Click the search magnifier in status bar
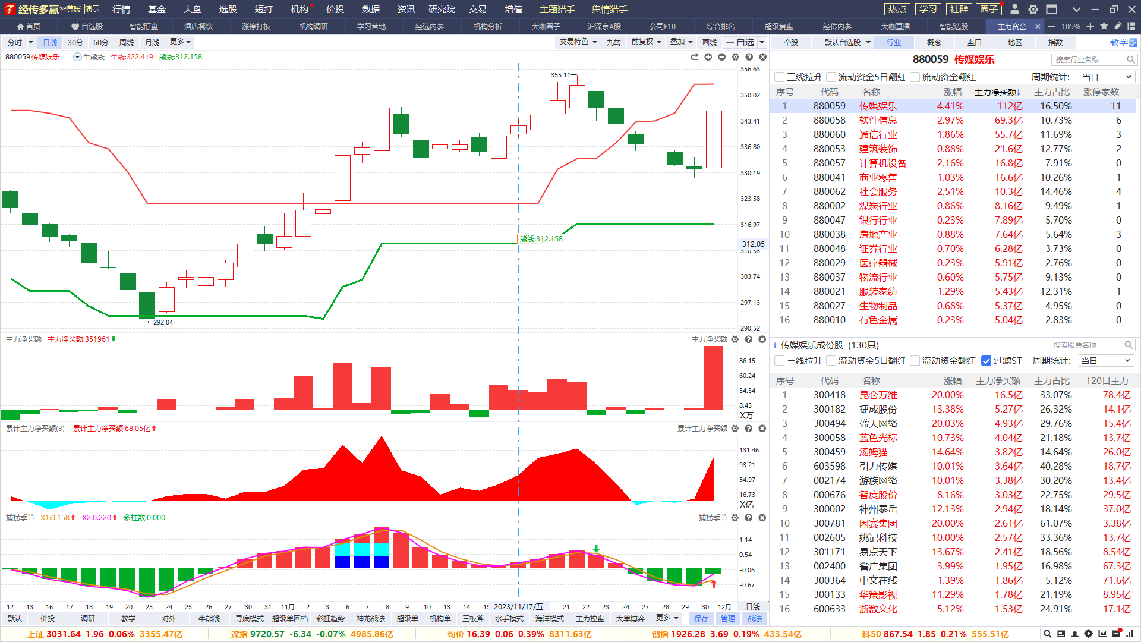Image resolution: width=1141 pixels, height=642 pixels. pos(1047,634)
